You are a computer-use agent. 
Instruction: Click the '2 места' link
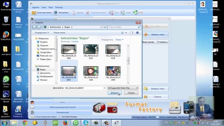(x=75, y=41)
